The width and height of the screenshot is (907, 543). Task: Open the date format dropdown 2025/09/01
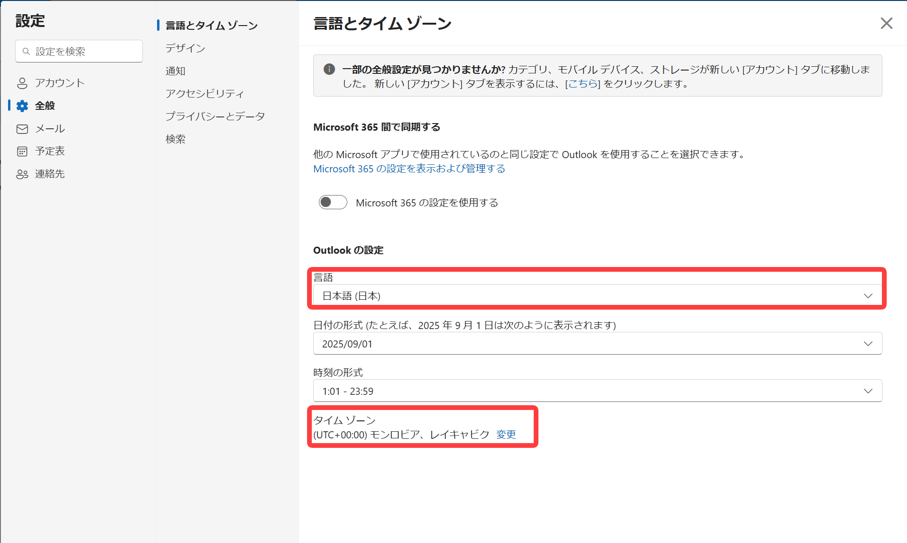[598, 343]
